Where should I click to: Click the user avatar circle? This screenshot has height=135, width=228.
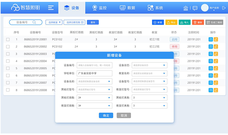205,8
